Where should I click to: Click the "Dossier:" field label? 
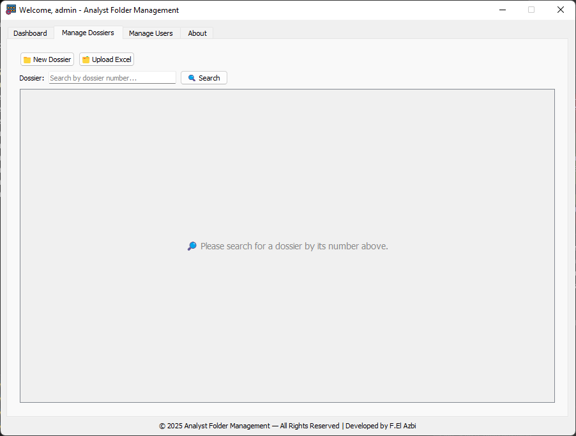click(x=32, y=78)
